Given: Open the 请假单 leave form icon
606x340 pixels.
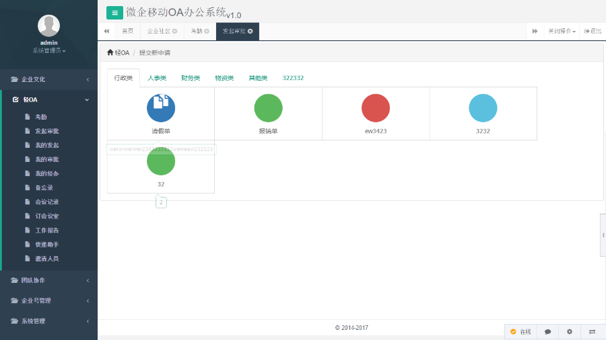Looking at the screenshot, I should click(x=161, y=108).
